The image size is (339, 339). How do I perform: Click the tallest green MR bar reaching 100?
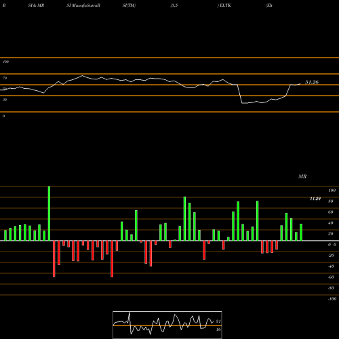click(49, 214)
